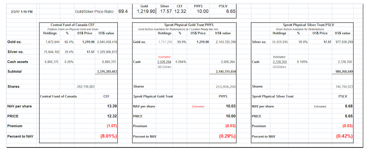Select the PSLV price 6.65 in the top price row
Image resolution: width=365 pixels, height=151 pixels.
point(230,12)
